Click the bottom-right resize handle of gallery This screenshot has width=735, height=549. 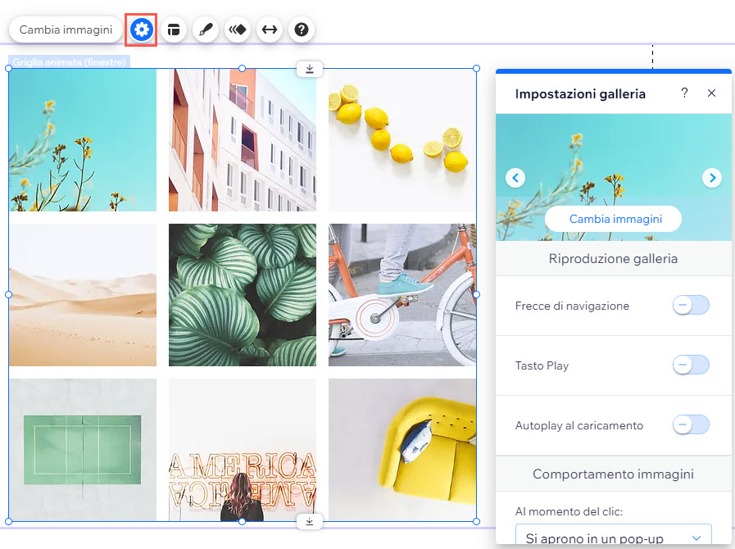point(476,521)
